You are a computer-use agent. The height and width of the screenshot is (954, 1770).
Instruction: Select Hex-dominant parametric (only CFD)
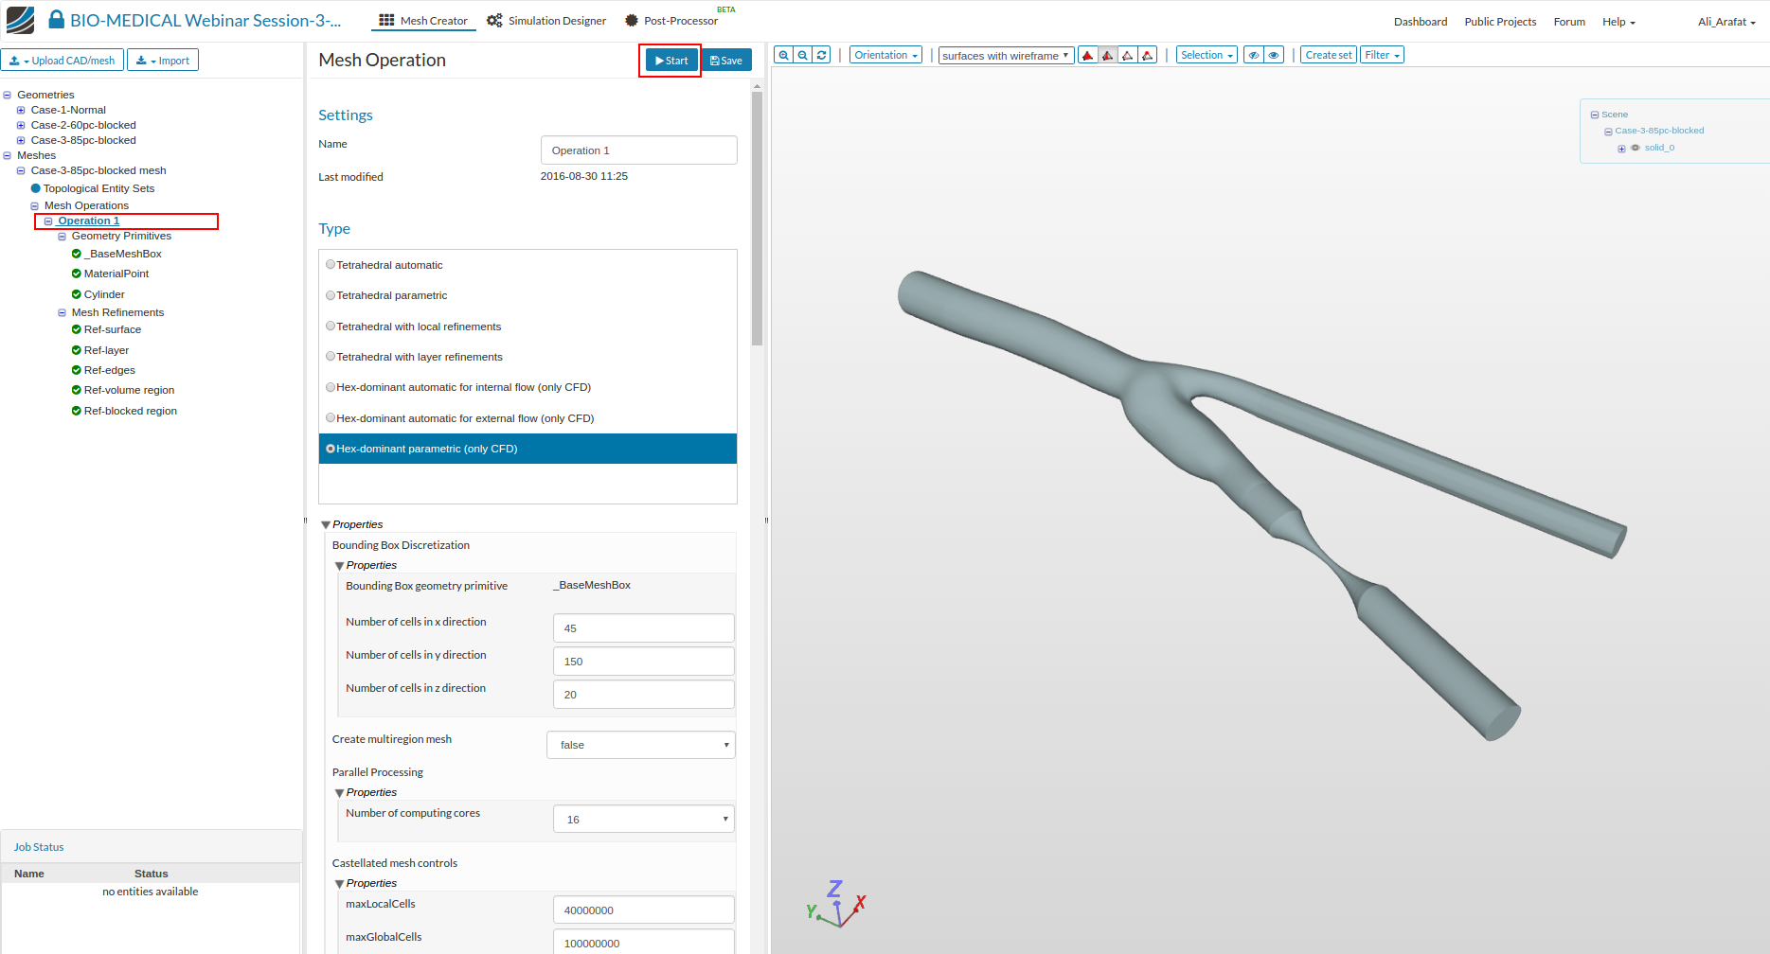coord(331,449)
